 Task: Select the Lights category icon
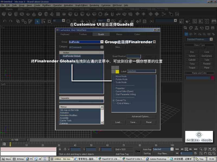click(x=195, y=34)
